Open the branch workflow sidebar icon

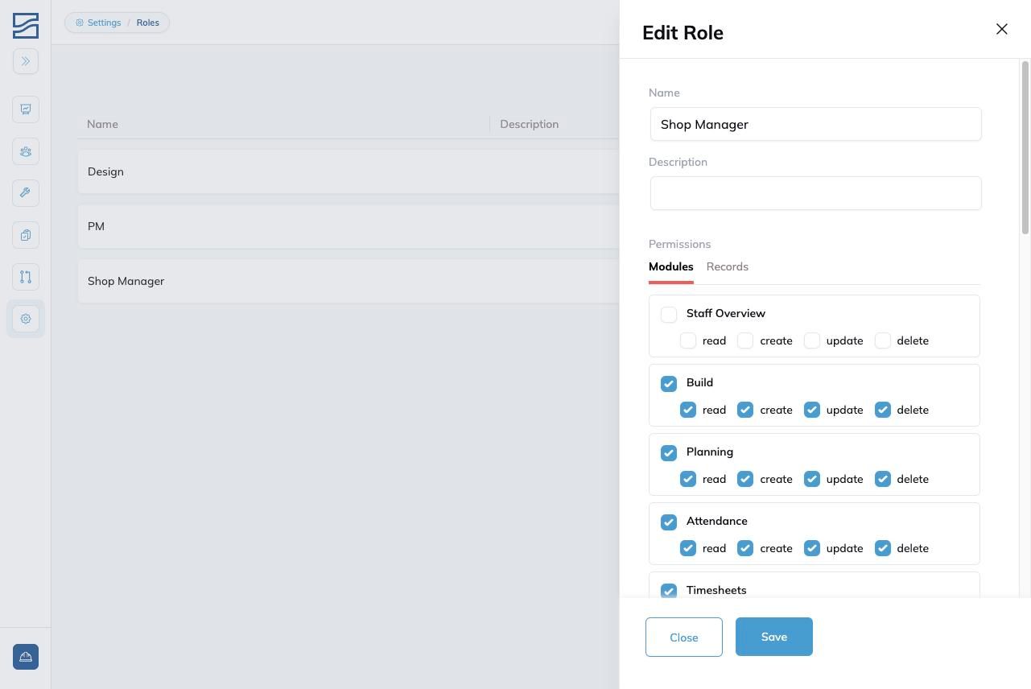[x=26, y=277]
